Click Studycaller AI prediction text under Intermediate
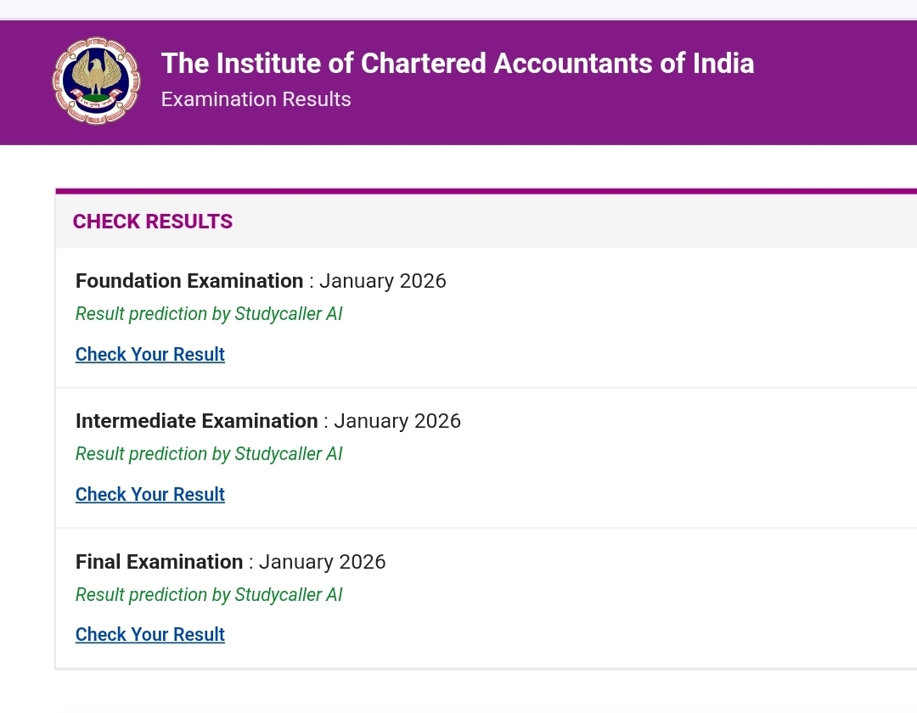 point(209,454)
